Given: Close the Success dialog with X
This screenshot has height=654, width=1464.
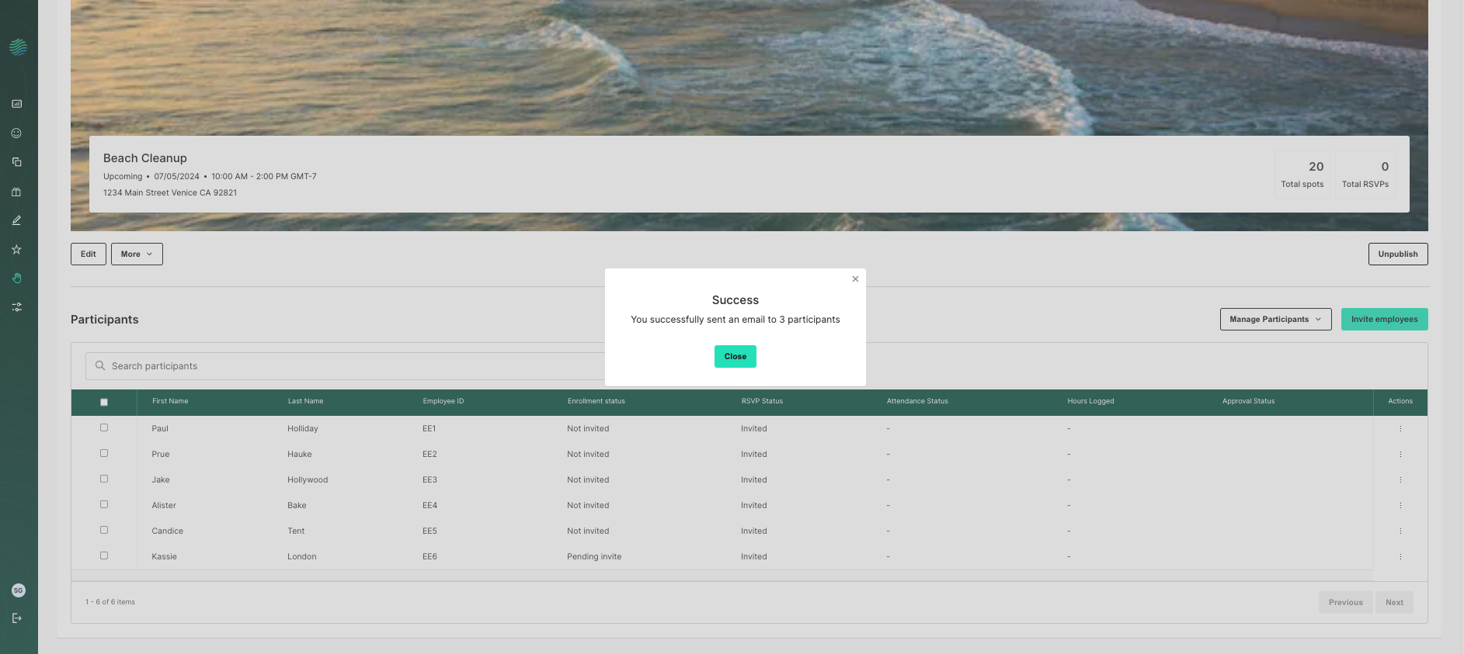Looking at the screenshot, I should point(855,279).
